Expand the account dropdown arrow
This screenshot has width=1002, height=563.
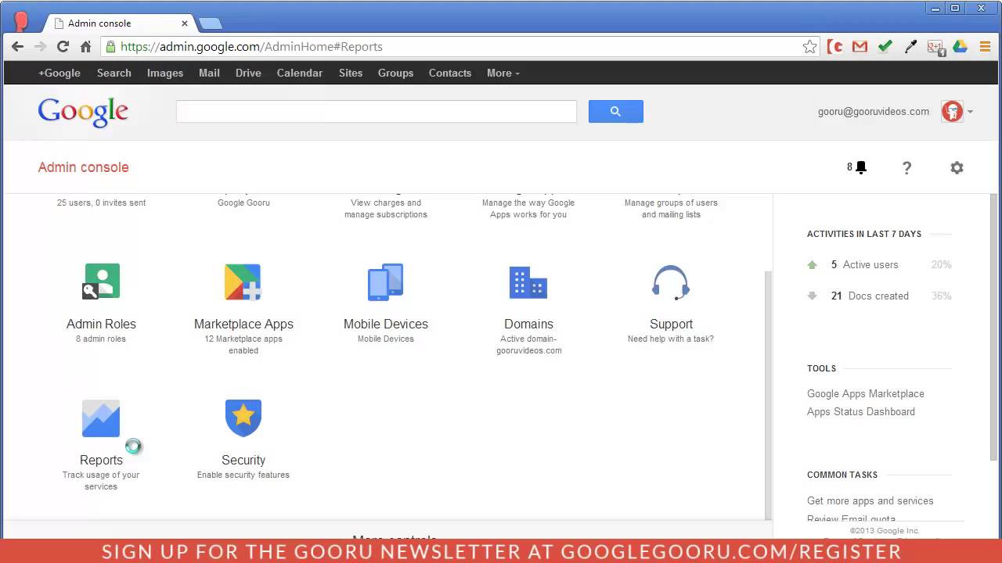[x=970, y=112]
